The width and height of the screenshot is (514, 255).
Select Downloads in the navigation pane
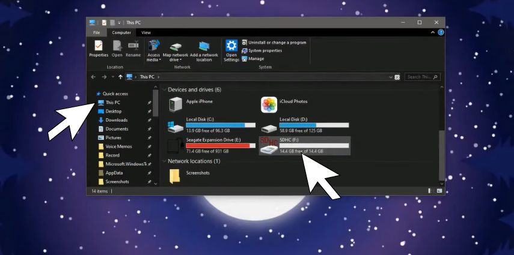point(116,120)
